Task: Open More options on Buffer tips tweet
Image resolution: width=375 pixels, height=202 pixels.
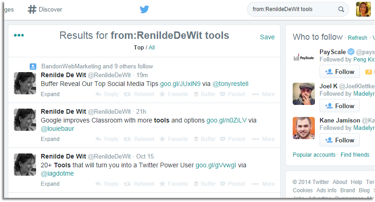Action: (x=263, y=94)
